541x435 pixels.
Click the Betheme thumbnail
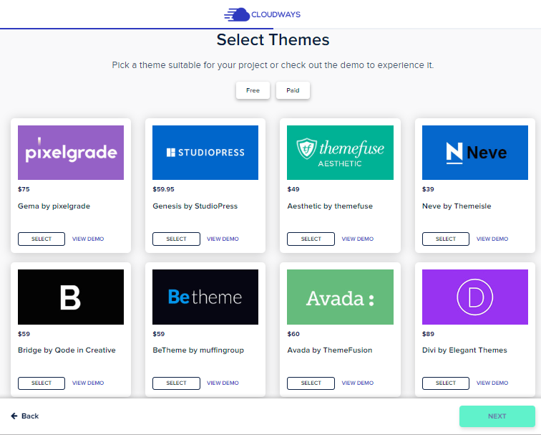click(x=205, y=297)
